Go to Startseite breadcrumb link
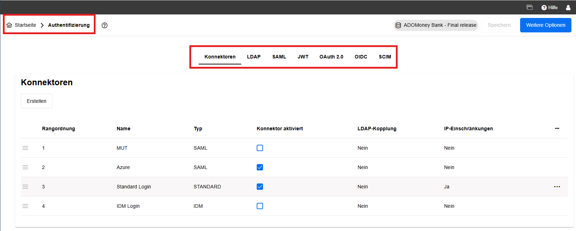The height and width of the screenshot is (231, 576). click(x=25, y=25)
